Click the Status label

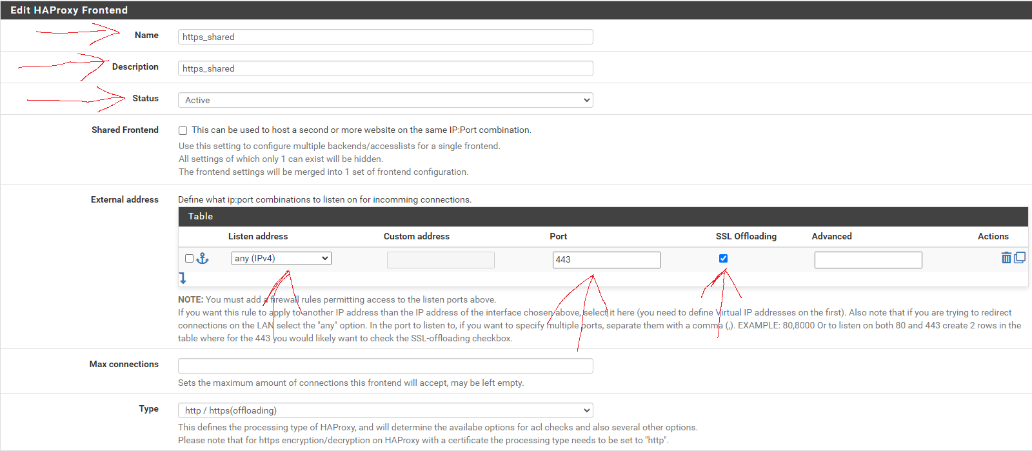click(146, 98)
